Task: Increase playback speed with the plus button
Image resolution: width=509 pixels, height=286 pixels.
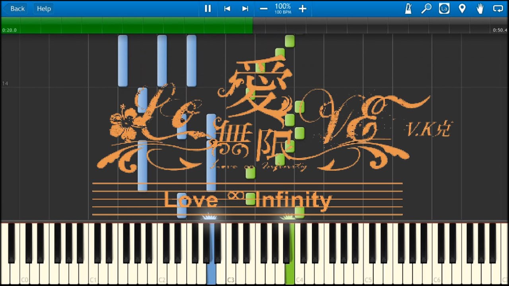Action: tap(303, 8)
